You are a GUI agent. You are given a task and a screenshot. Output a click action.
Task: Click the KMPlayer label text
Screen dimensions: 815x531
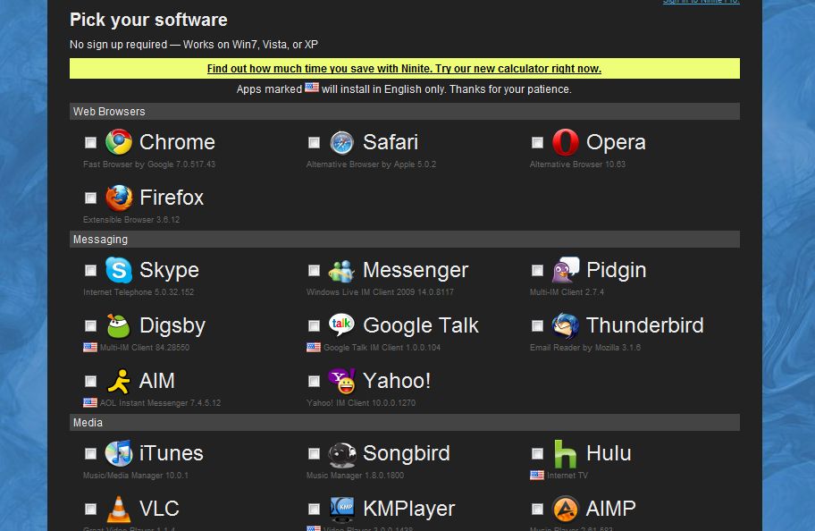tap(409, 510)
